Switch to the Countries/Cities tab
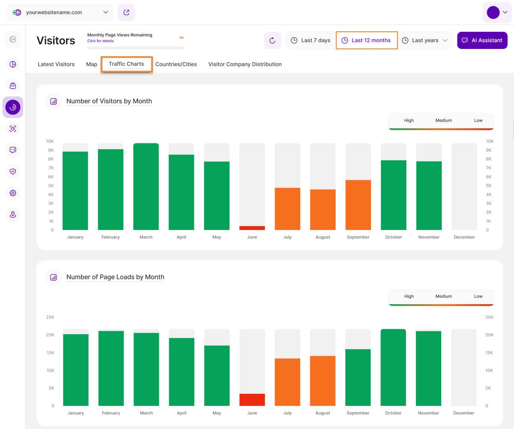The height and width of the screenshot is (429, 514). point(176,64)
